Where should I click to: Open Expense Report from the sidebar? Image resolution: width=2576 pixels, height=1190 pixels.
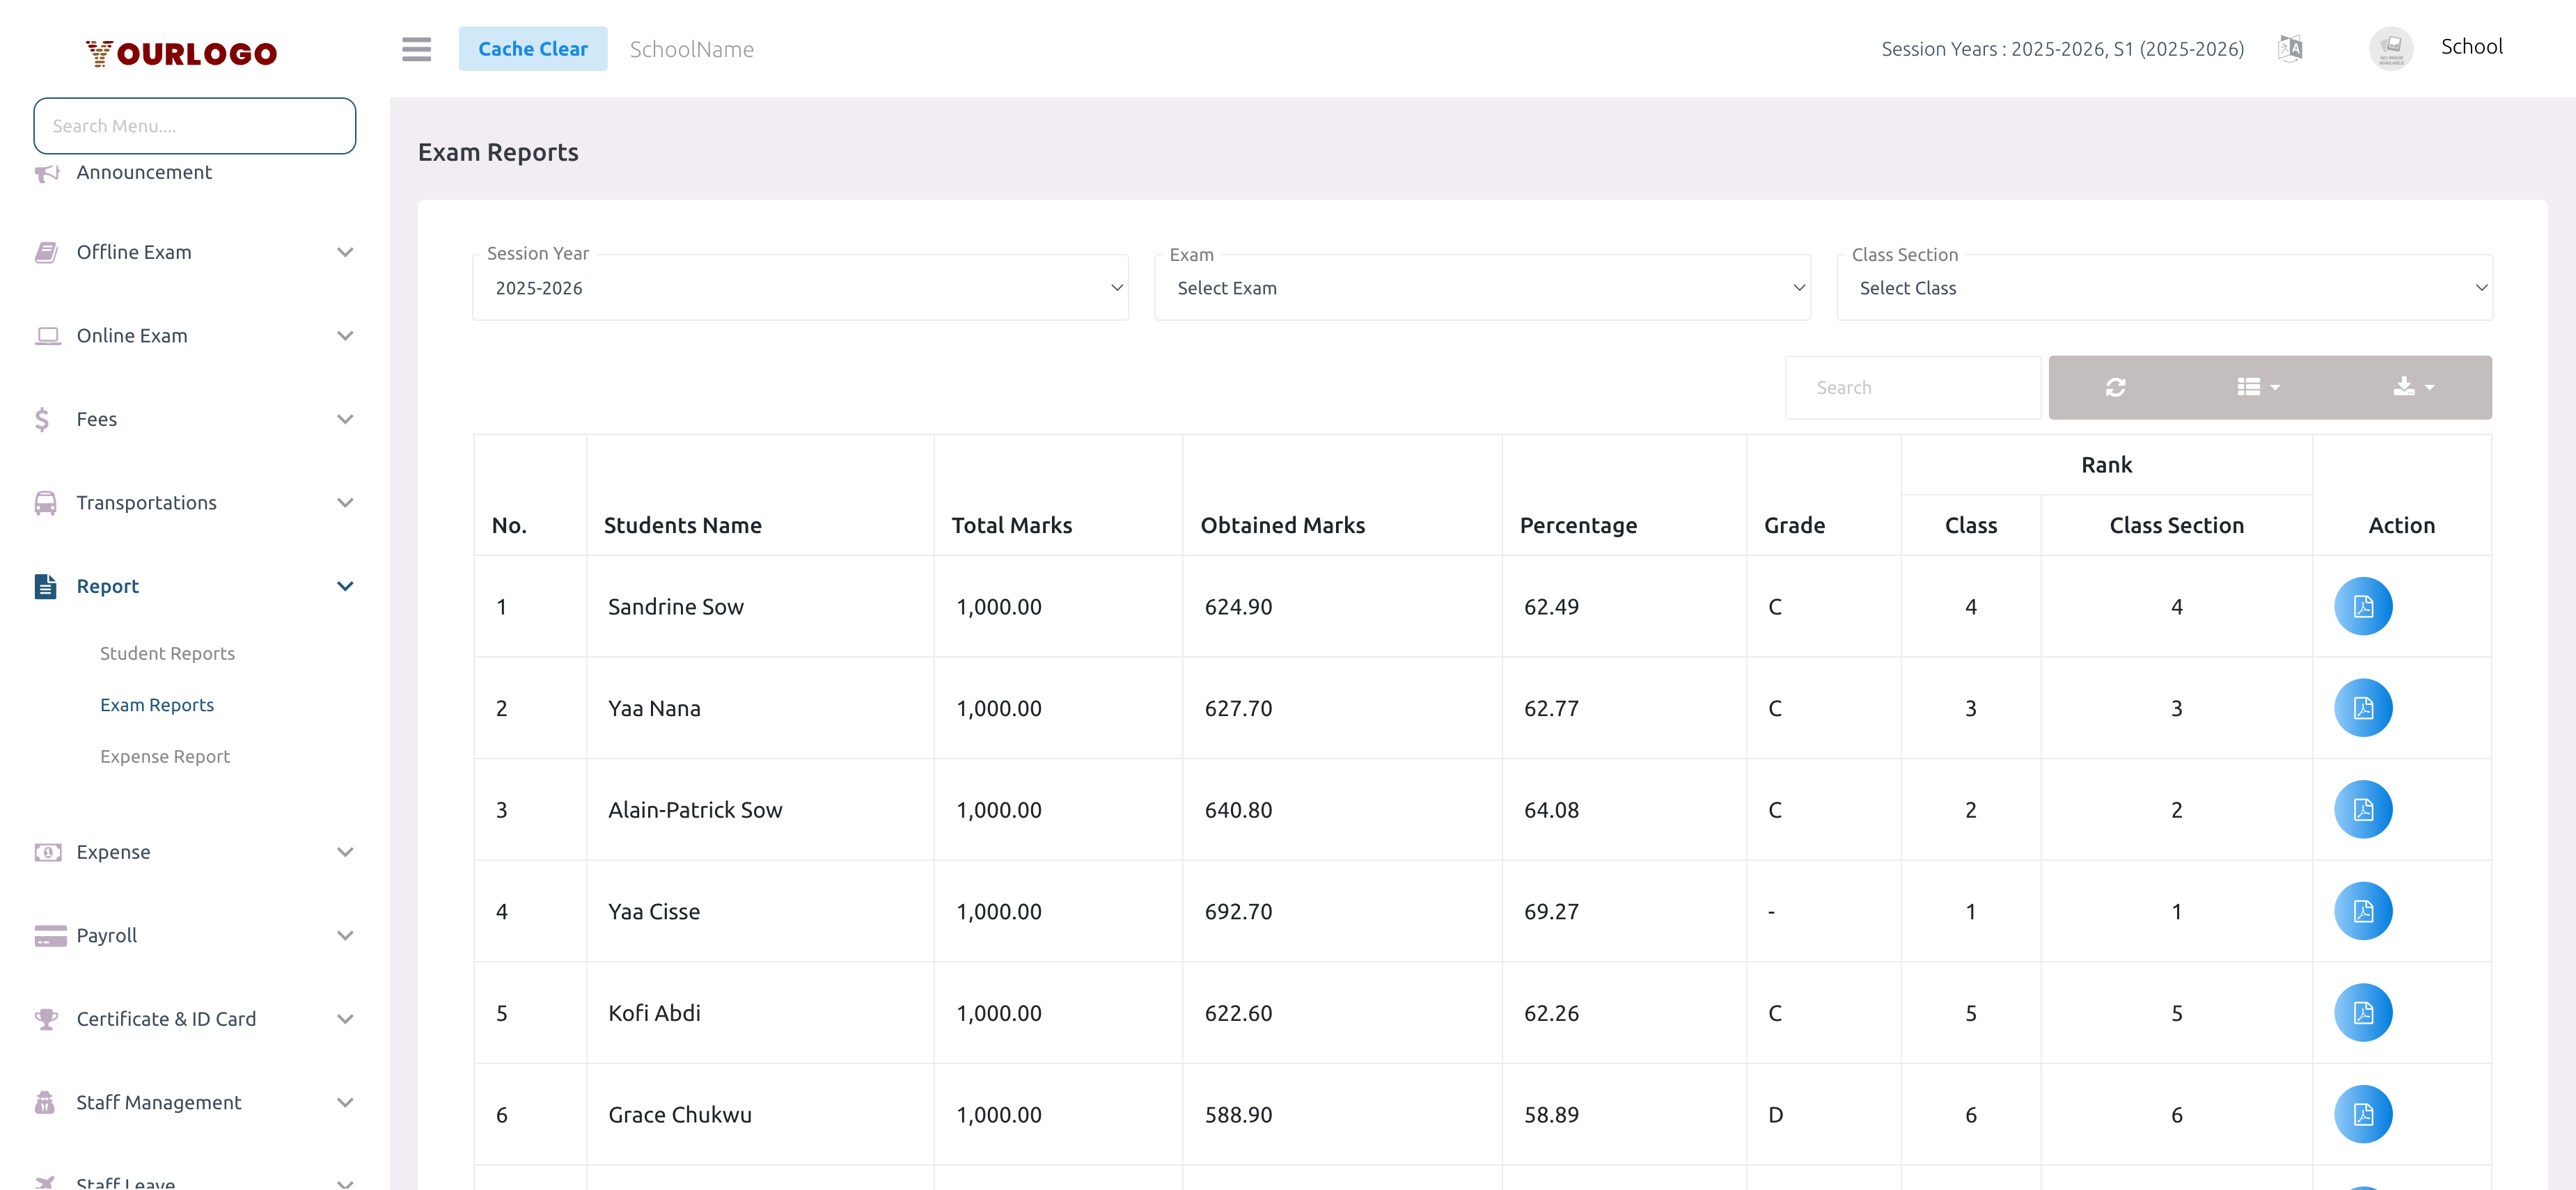click(165, 755)
